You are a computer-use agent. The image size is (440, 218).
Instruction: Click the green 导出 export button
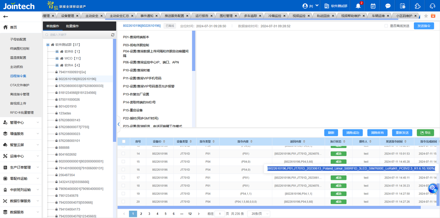coord(425,133)
